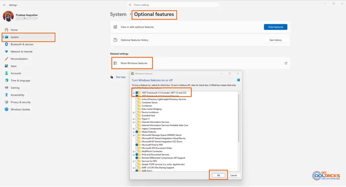Screen dimensions: 346x187
Task: Click the Network & internet wifi icon
Action: pyautogui.click(x=6, y=51)
